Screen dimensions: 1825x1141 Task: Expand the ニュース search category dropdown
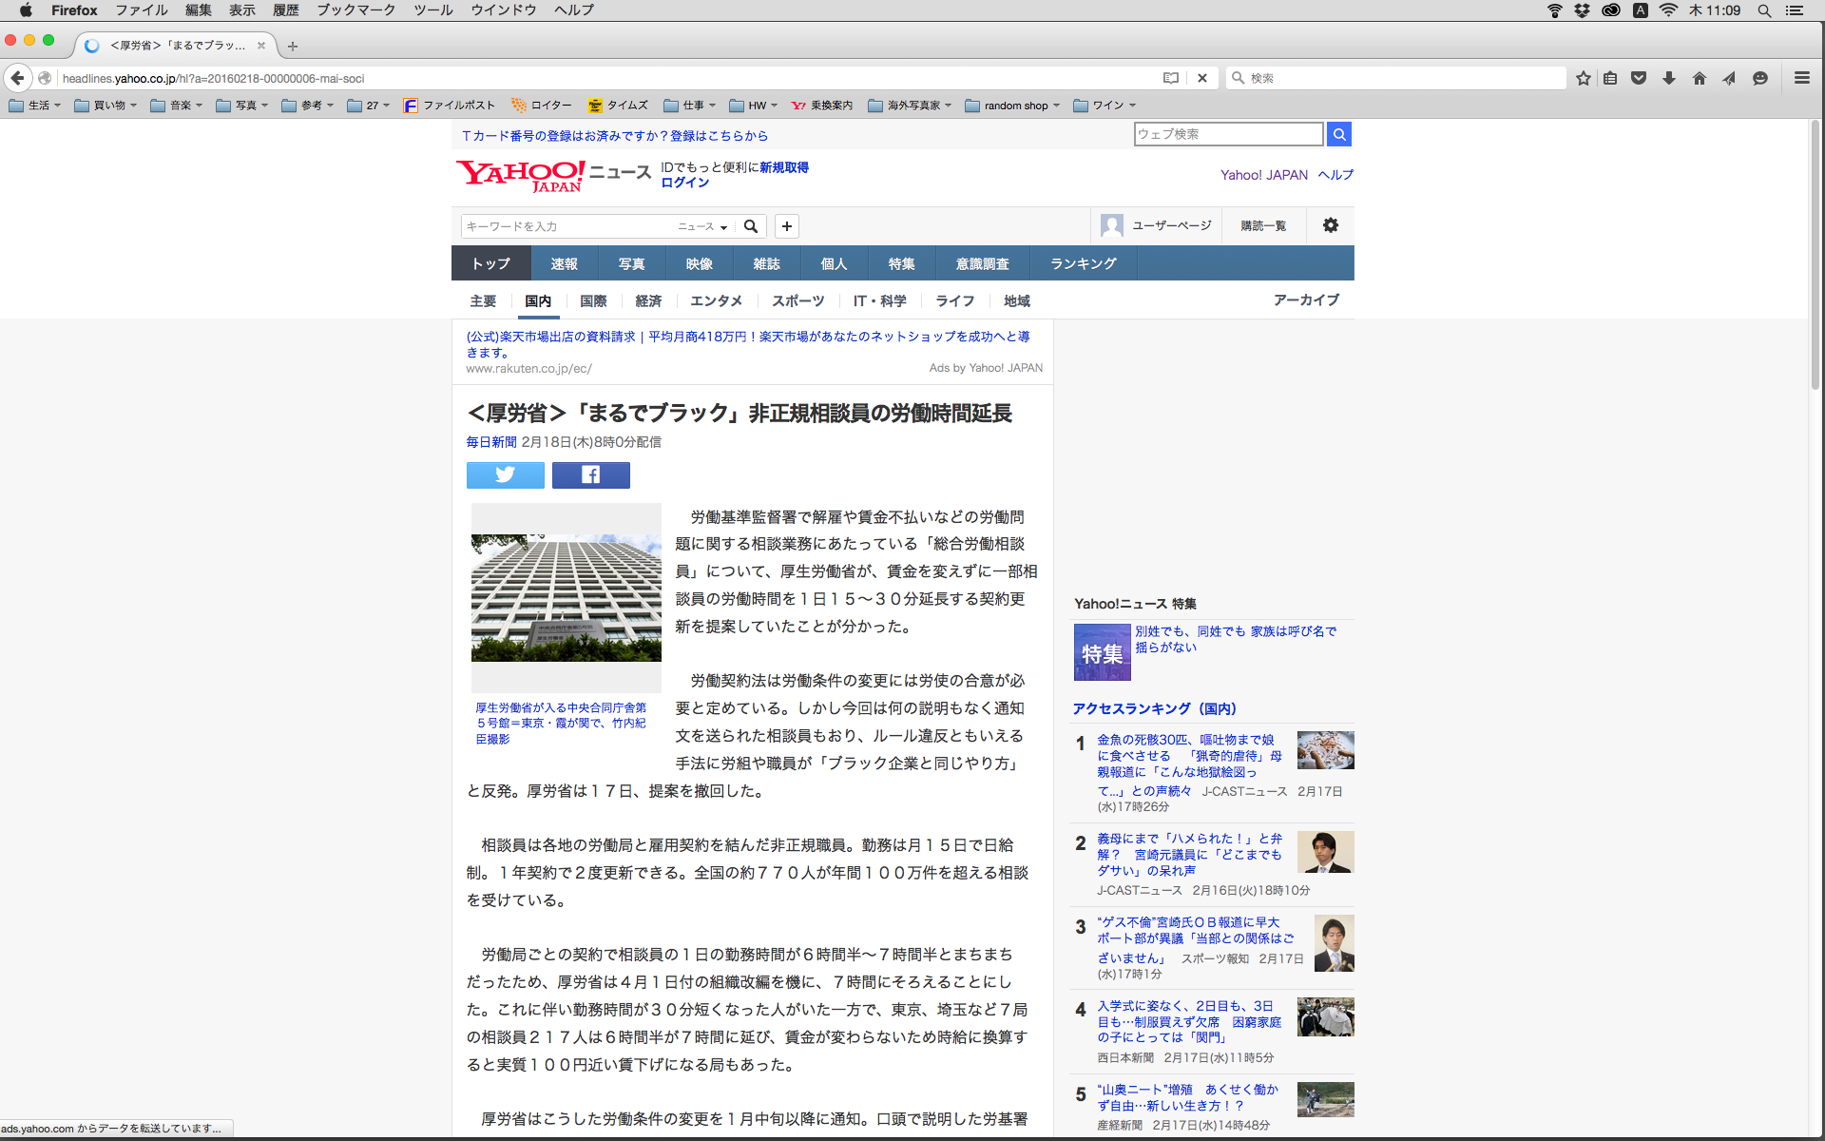tap(702, 226)
